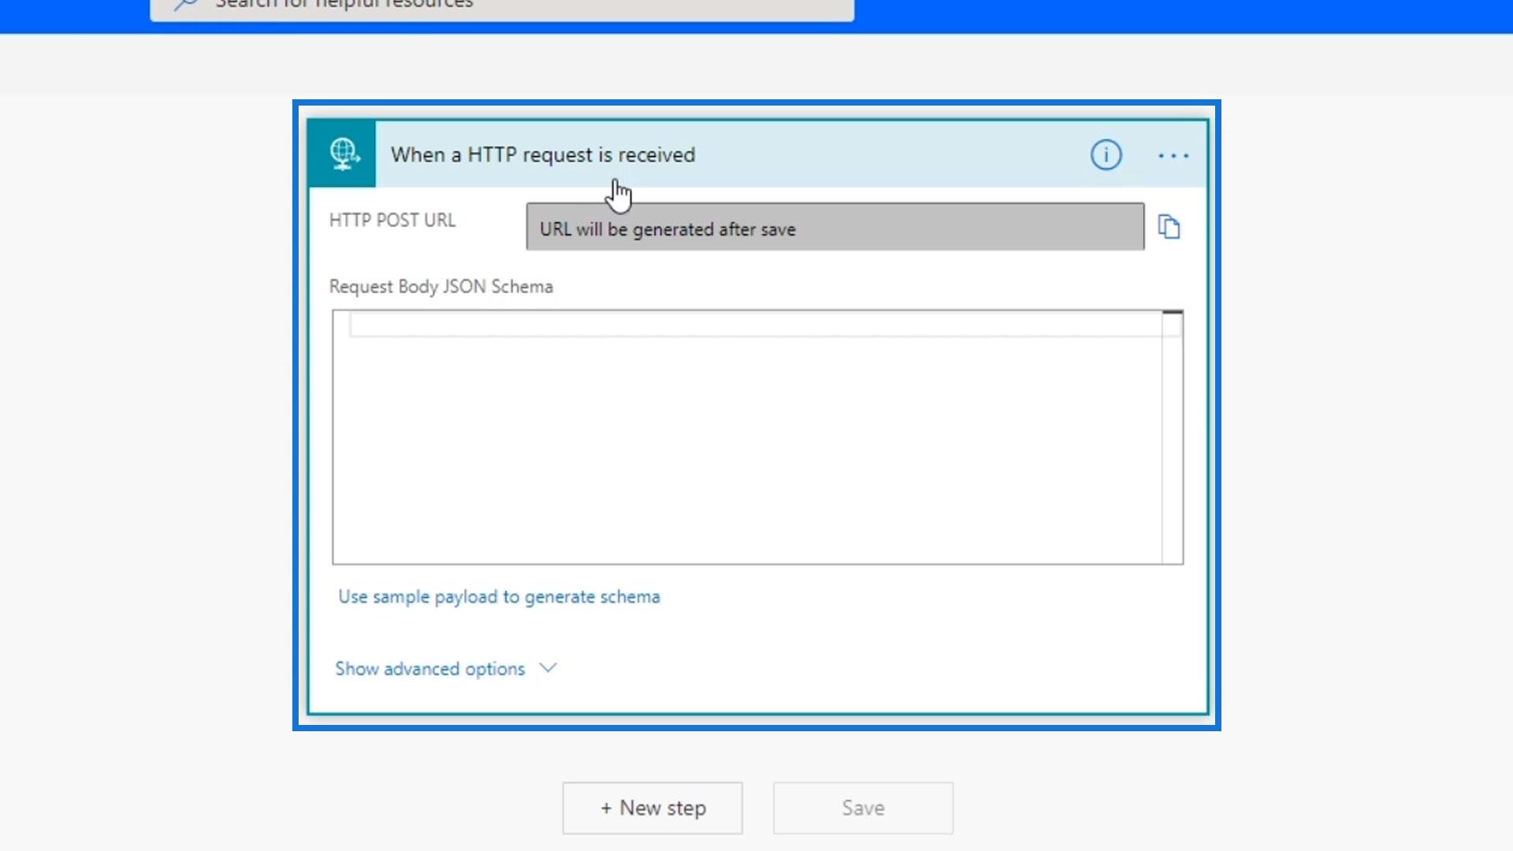1513x851 pixels.
Task: Add a step with New step button
Action: [x=652, y=808]
